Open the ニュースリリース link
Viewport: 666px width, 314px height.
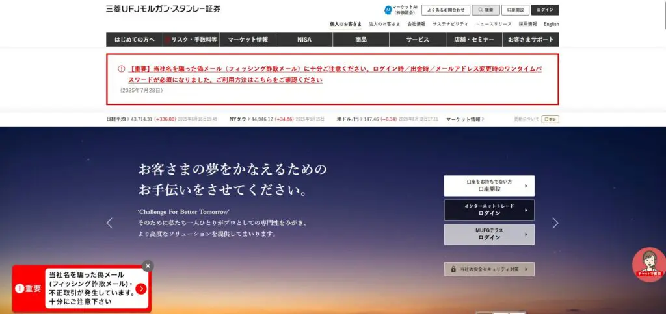[494, 24]
